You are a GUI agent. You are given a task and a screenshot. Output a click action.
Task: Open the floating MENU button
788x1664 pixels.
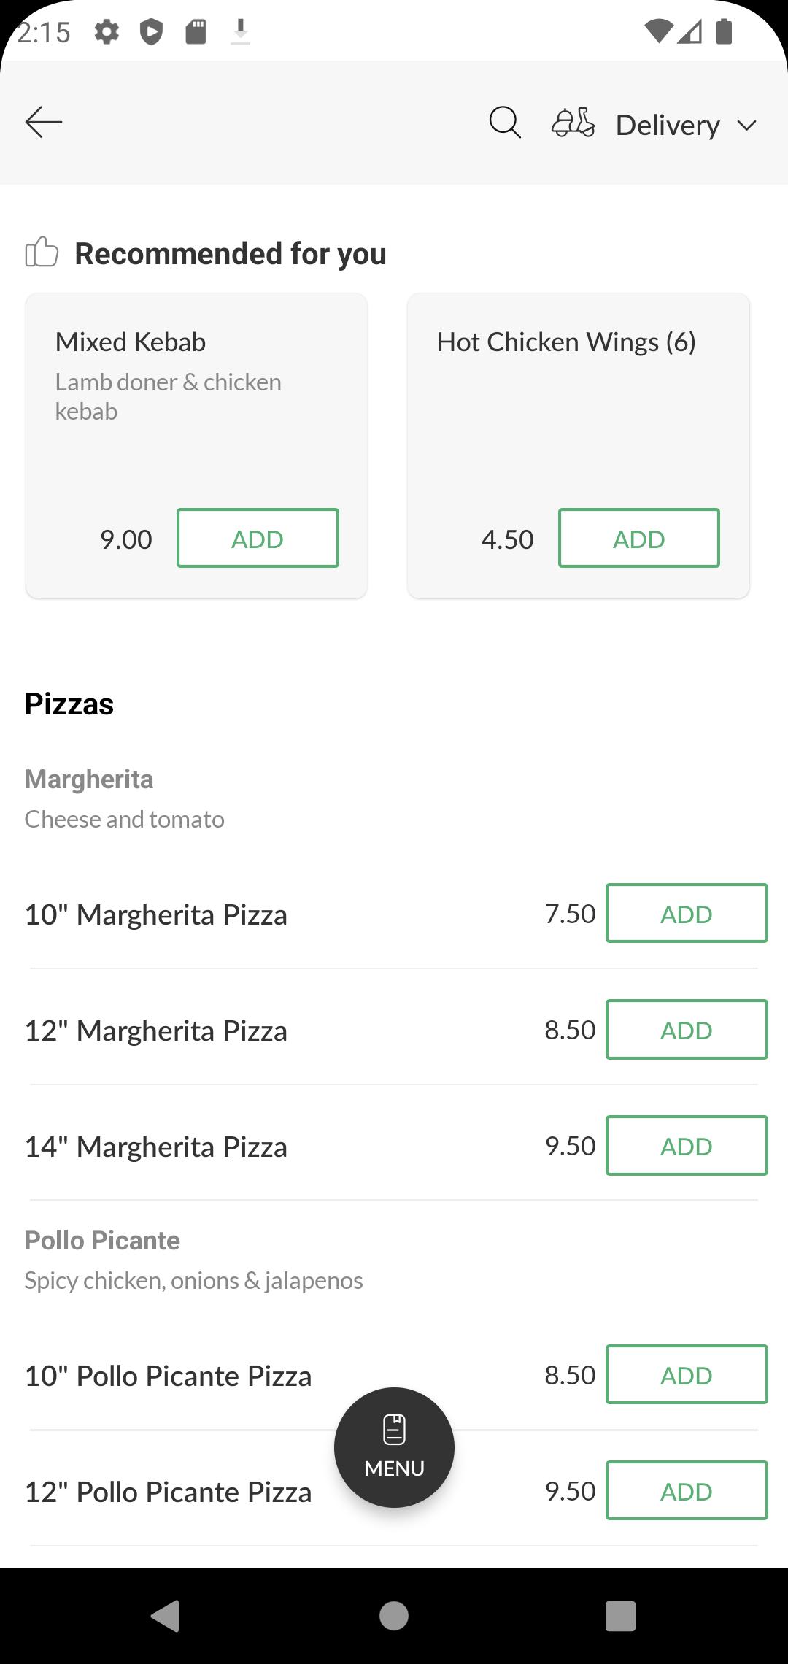pos(394,1447)
